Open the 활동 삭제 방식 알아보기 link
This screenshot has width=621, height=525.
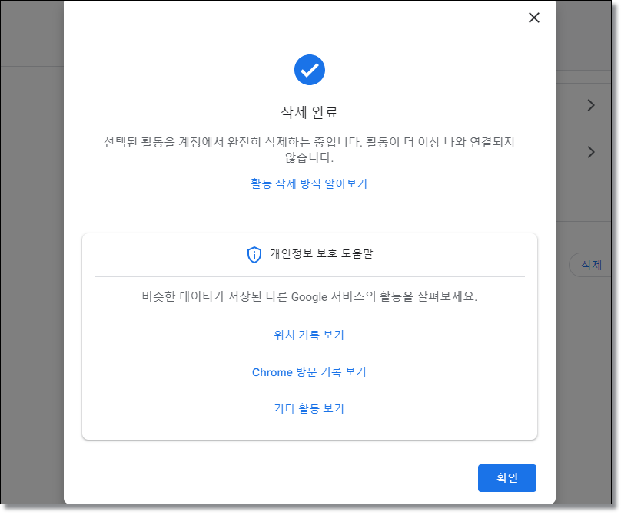tap(309, 183)
